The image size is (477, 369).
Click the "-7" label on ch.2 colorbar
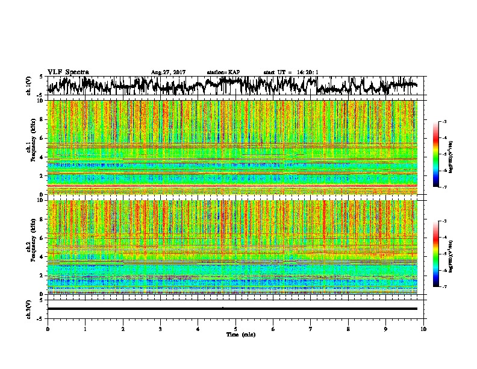tap(444, 286)
